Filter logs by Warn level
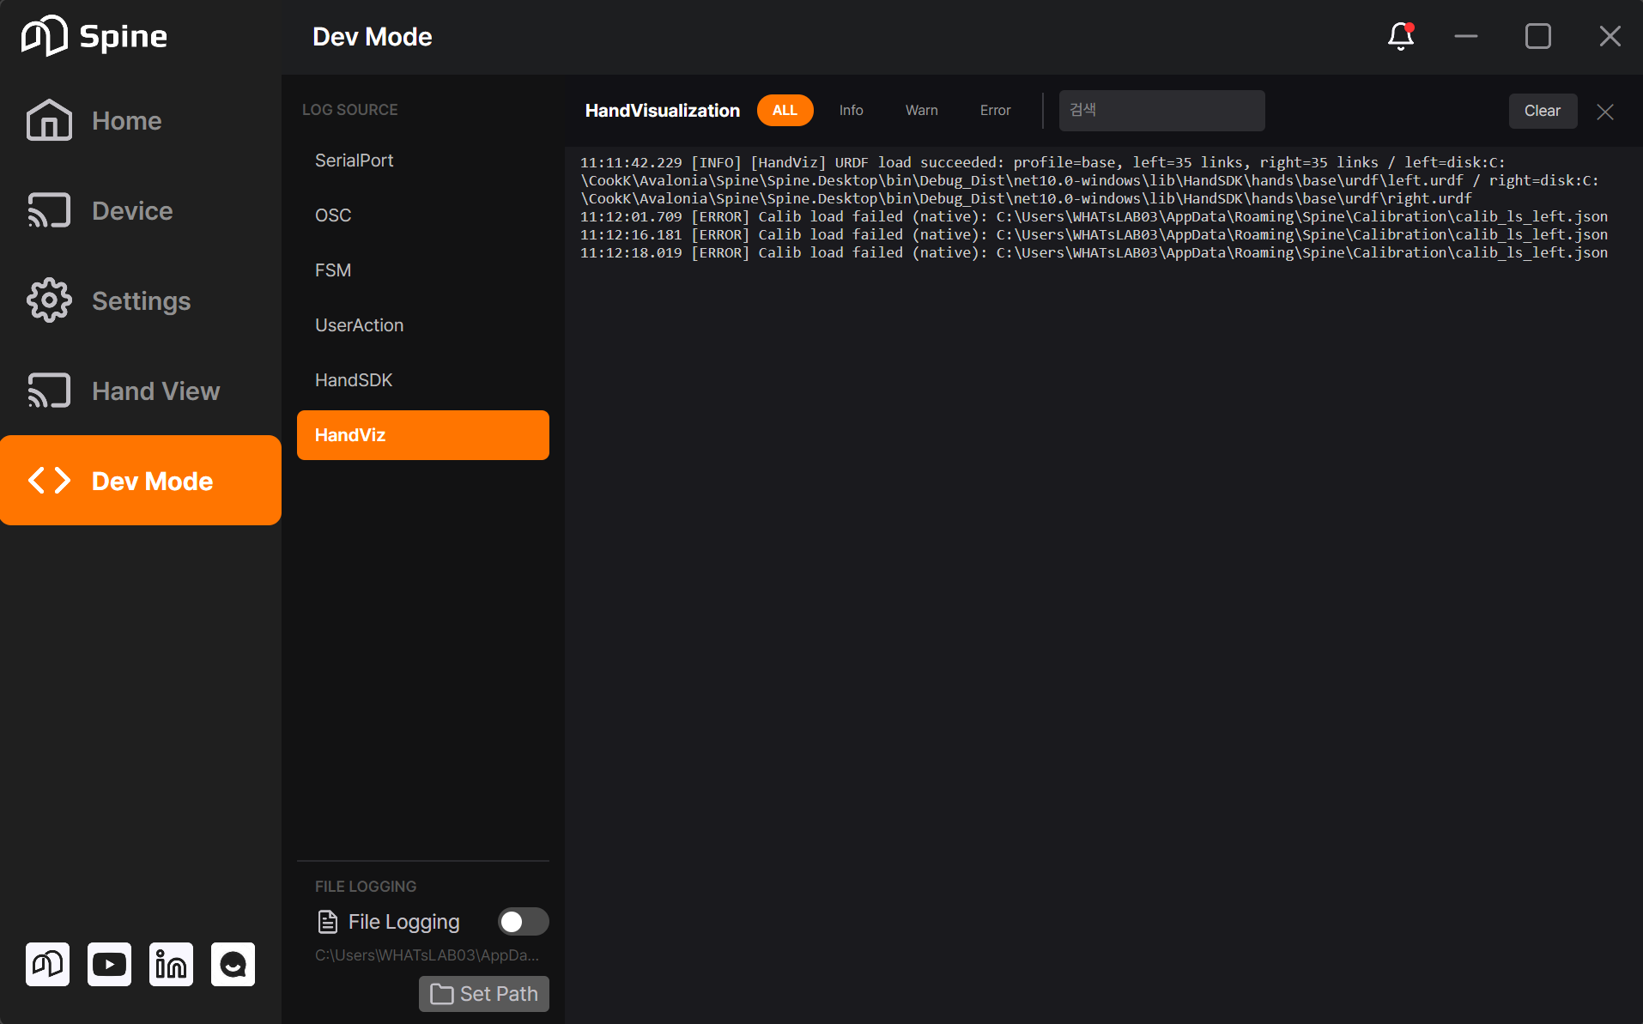The height and width of the screenshot is (1024, 1643). point(922,111)
